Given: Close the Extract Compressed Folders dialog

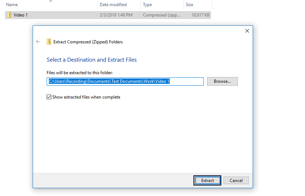Looking at the screenshot, I should click(x=247, y=31).
